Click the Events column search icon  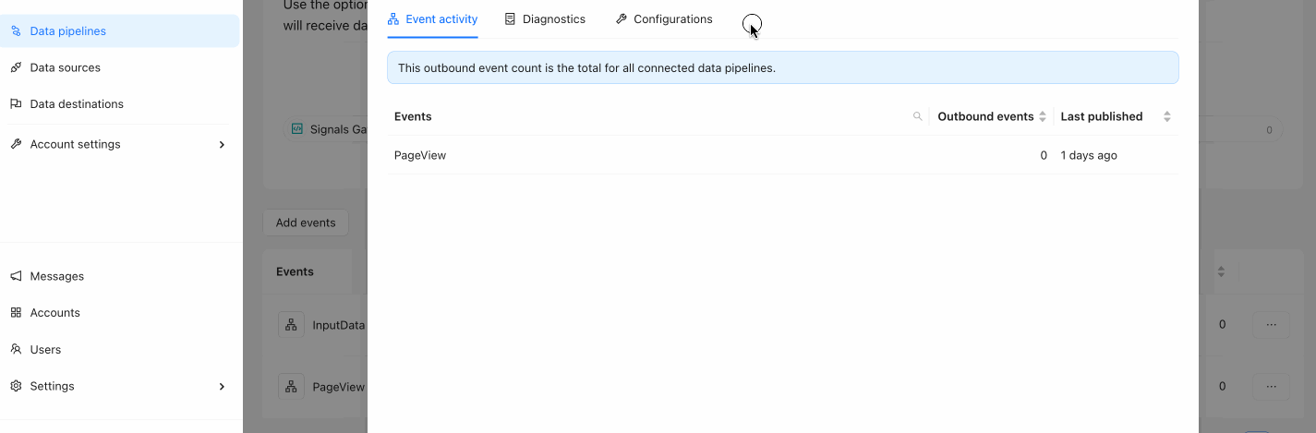[x=917, y=116]
